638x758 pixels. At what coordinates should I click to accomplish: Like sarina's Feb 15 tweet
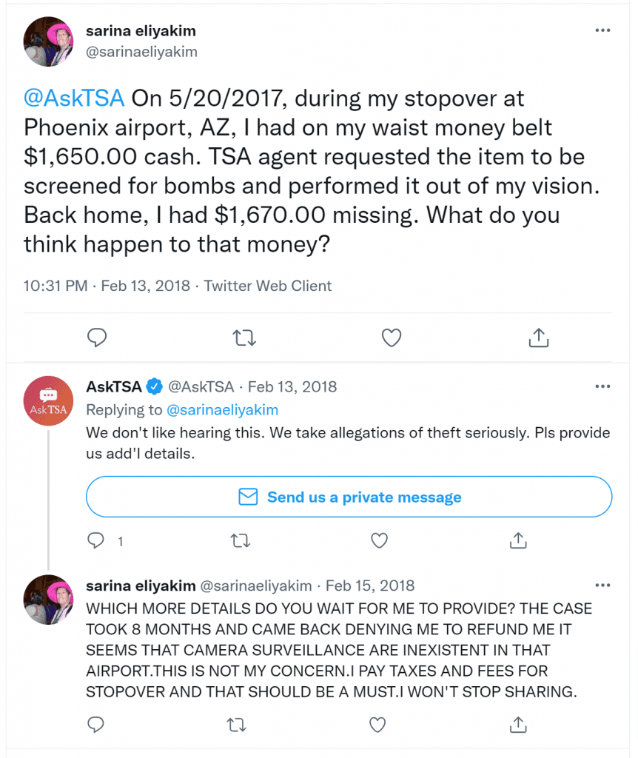coord(377,725)
